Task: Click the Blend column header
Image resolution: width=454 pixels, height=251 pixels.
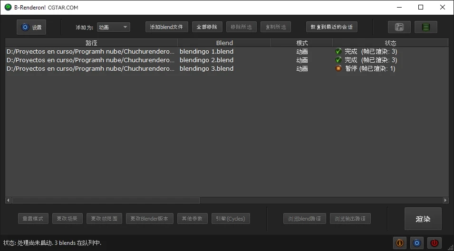Action: coord(224,43)
